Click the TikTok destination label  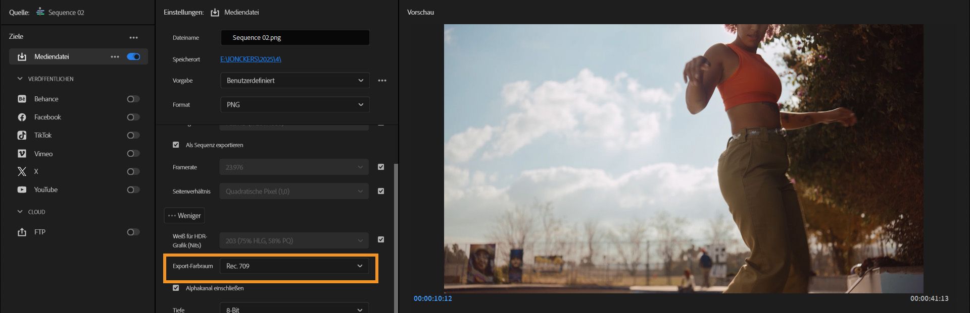click(43, 136)
